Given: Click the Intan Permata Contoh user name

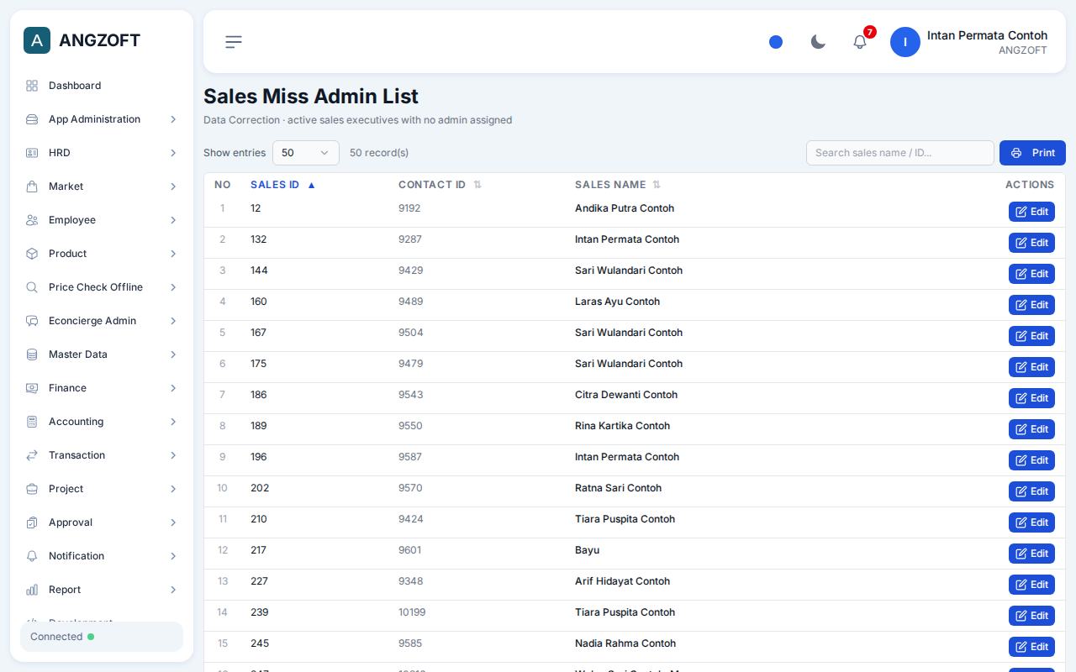Looking at the screenshot, I should 987,35.
